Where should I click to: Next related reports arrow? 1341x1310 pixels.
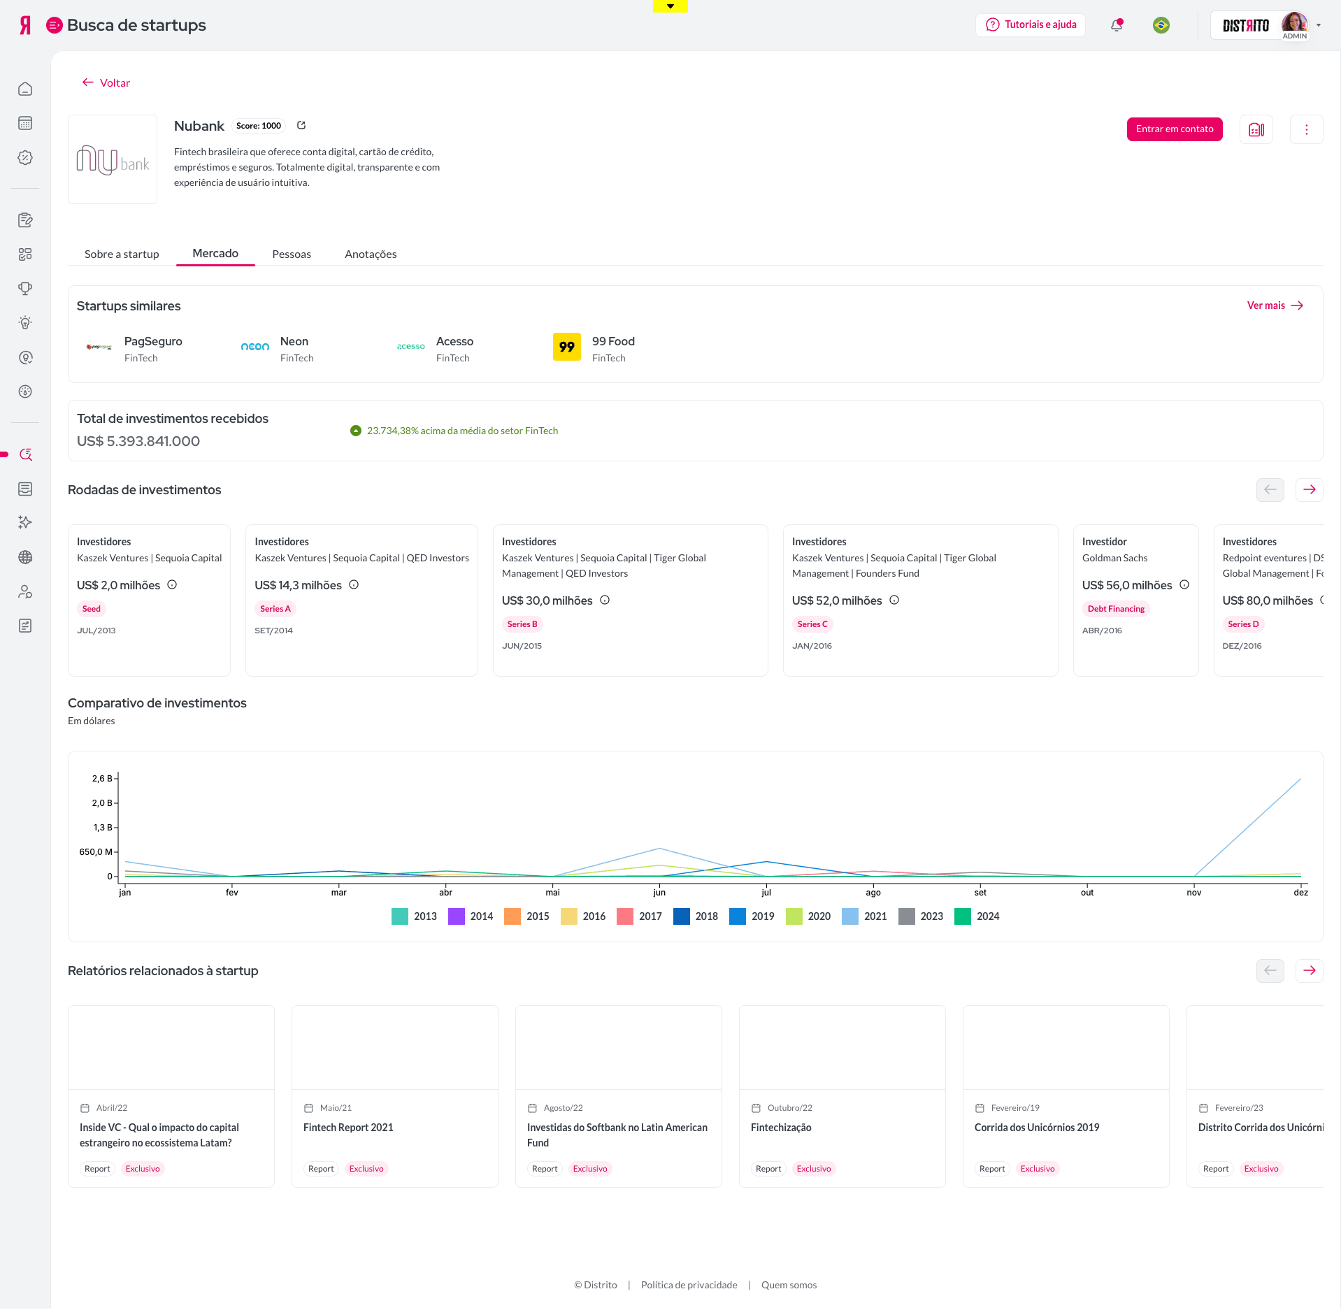(1310, 970)
